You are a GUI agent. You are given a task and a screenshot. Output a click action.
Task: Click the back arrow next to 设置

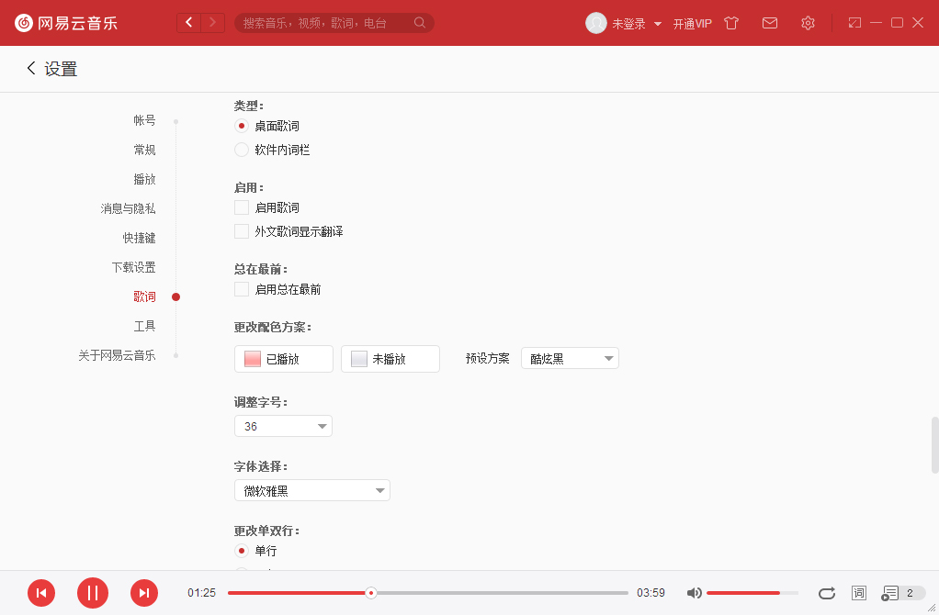[29, 68]
